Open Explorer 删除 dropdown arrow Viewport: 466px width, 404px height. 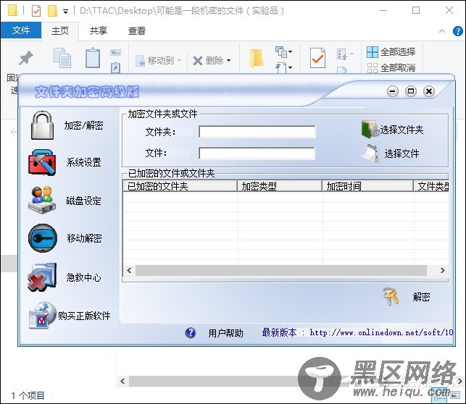pyautogui.click(x=228, y=61)
